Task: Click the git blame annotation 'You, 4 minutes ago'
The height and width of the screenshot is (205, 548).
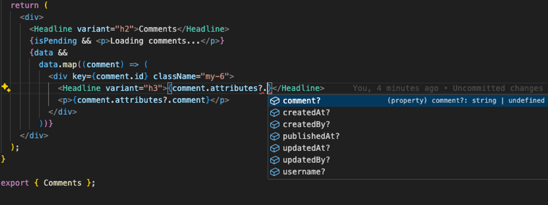Action: point(395,88)
